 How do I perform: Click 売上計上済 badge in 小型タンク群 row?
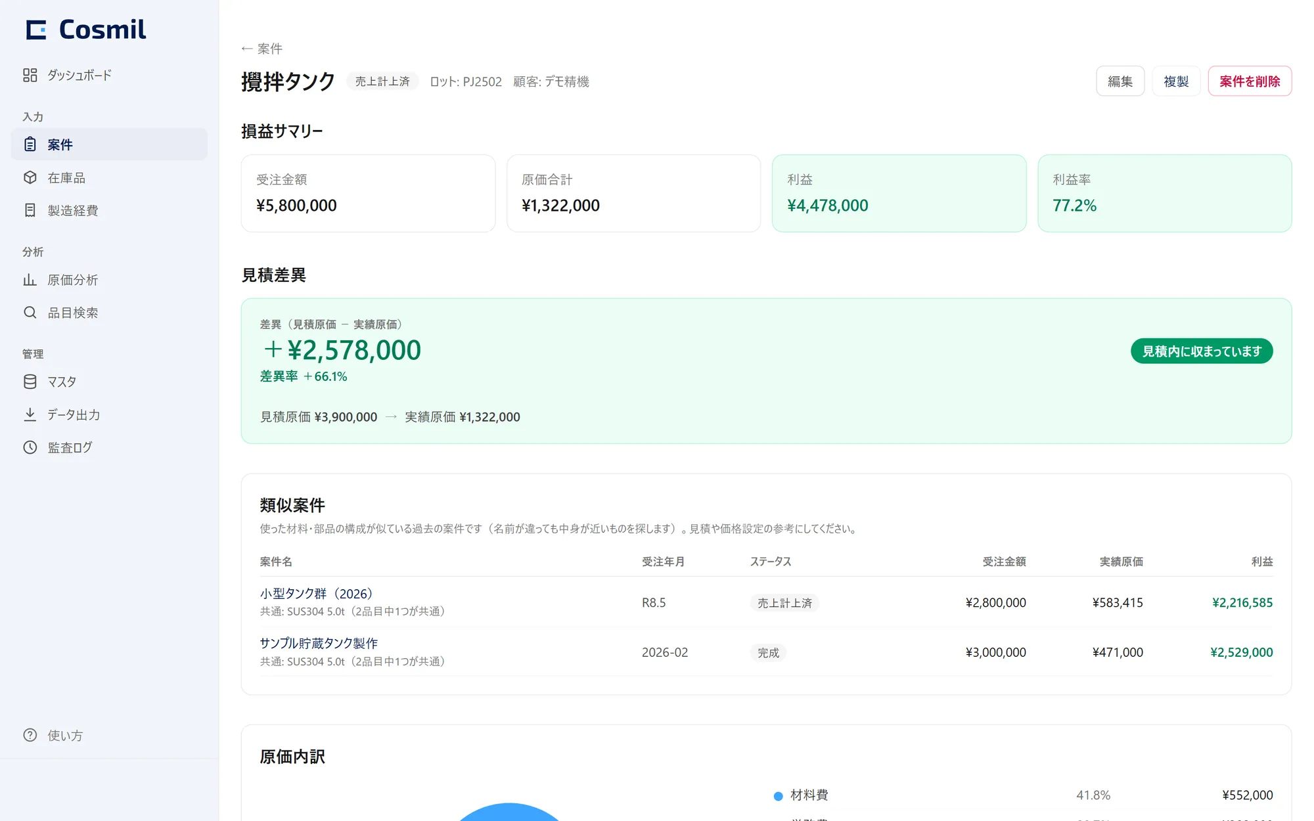784,602
